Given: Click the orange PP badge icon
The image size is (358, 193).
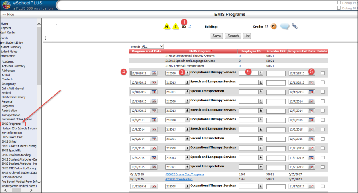Looking at the screenshot, I should (274, 26).
